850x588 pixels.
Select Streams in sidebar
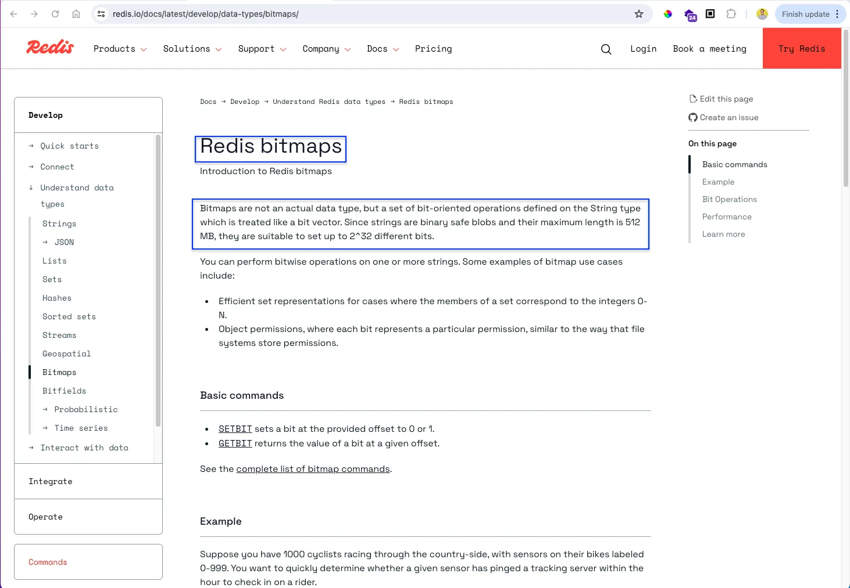[59, 335]
